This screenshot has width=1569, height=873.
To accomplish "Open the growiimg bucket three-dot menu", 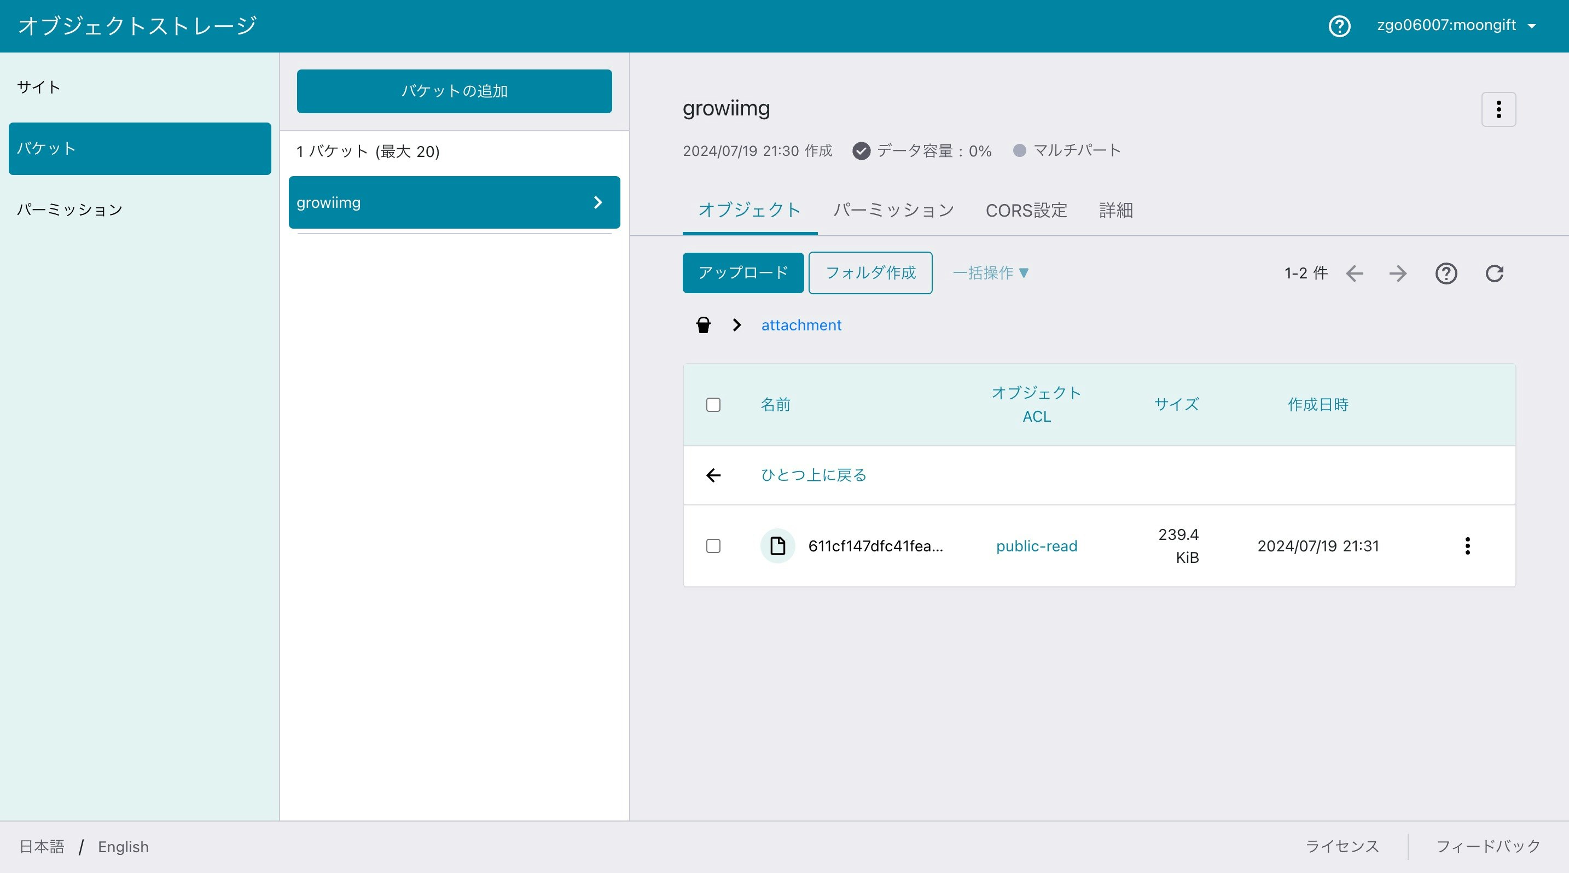I will pos(1498,109).
